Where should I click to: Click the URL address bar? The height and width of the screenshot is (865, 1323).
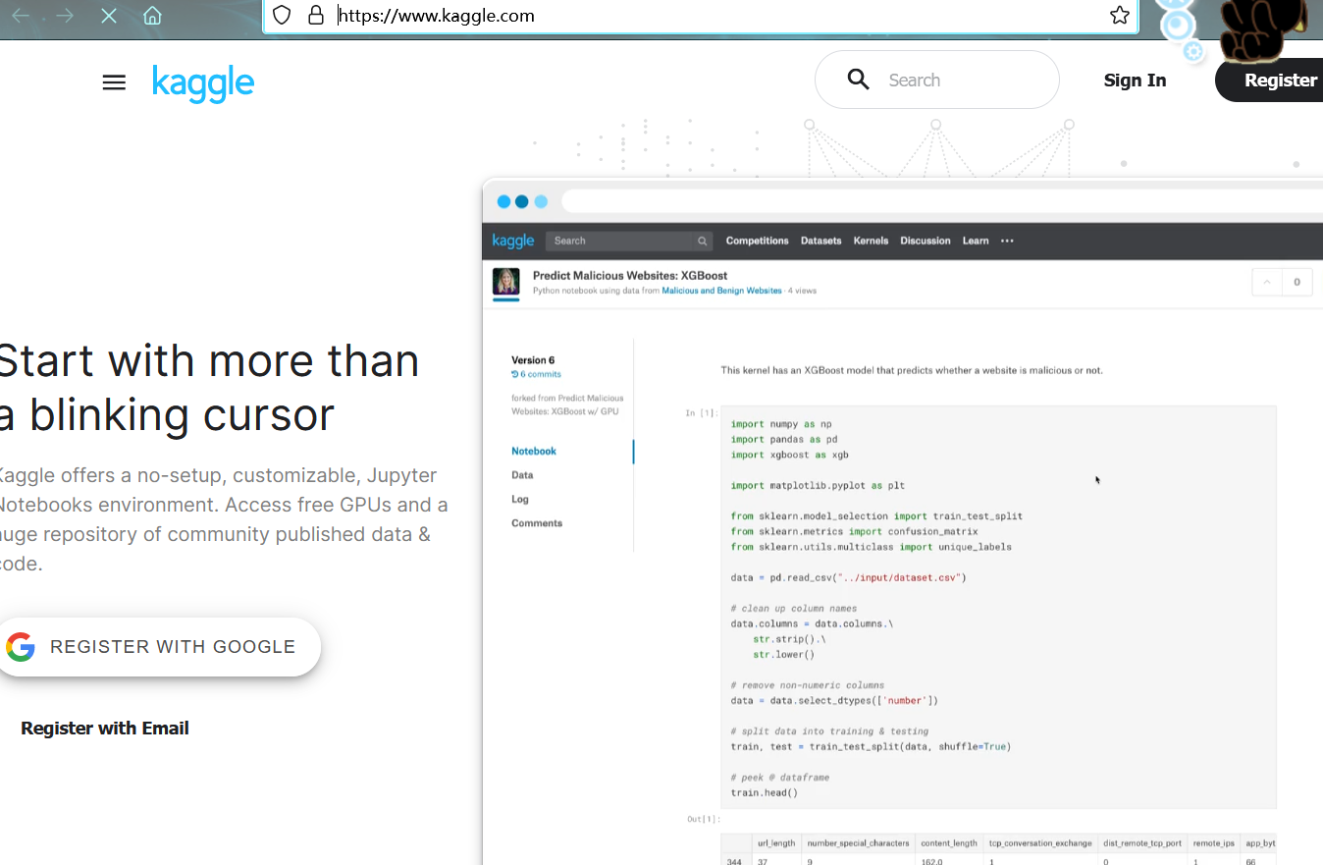click(x=701, y=15)
